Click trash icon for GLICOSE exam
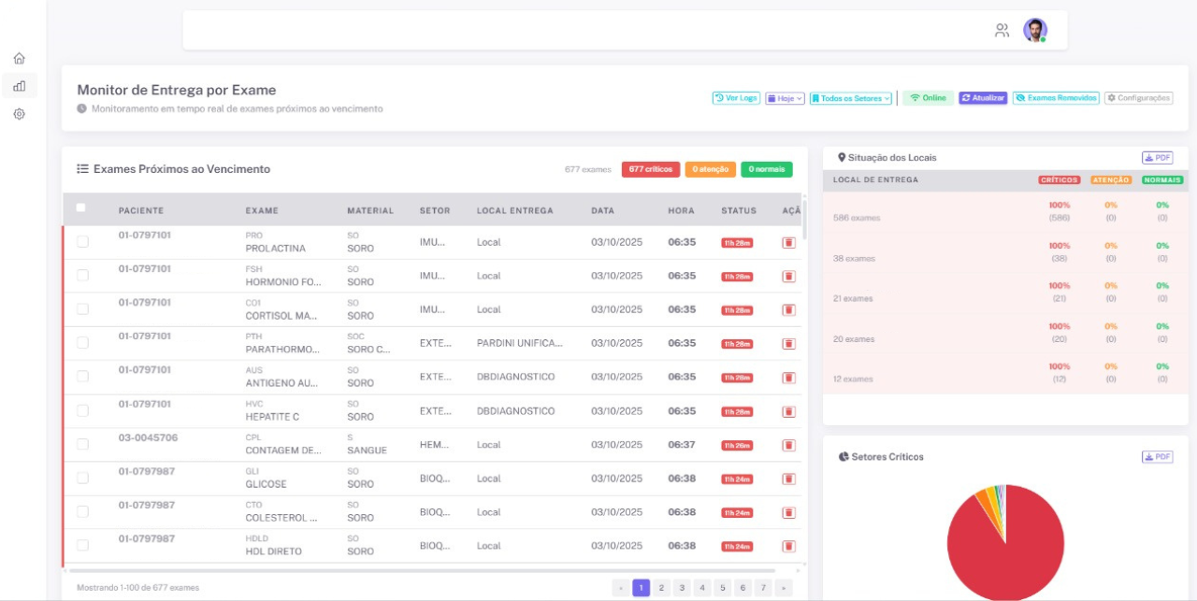Image resolution: width=1197 pixels, height=601 pixels. (x=788, y=479)
